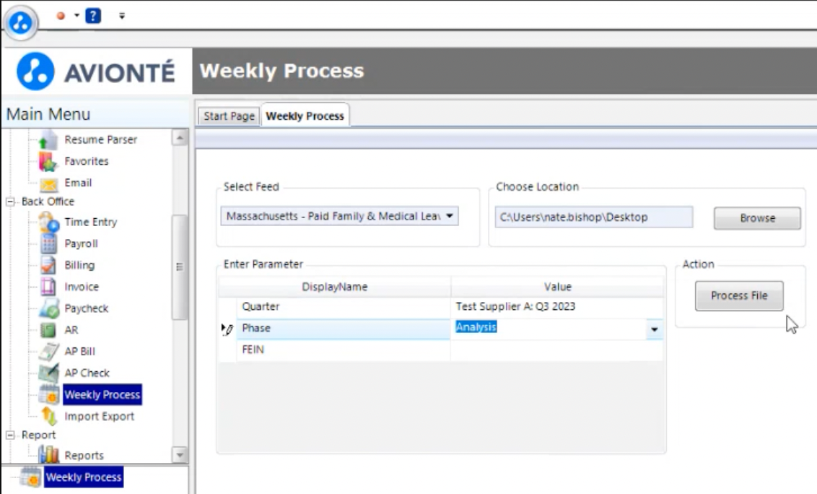This screenshot has height=494, width=817.
Task: Collapse the Back Office tree node
Action: tap(10, 201)
